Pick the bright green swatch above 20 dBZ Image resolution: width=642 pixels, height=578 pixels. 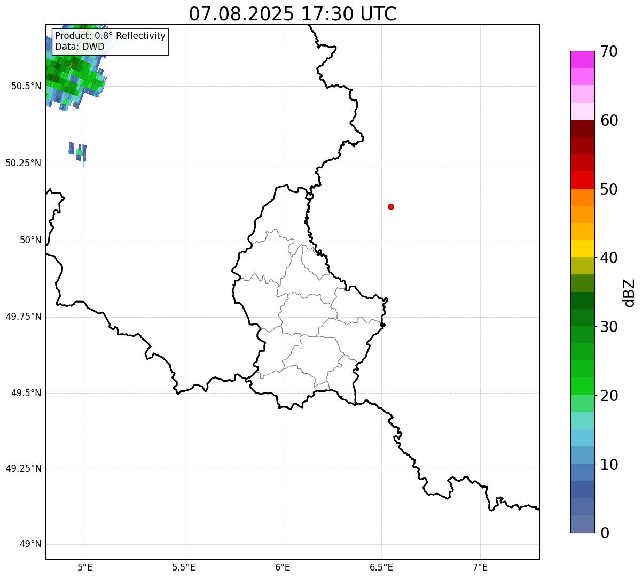pos(582,386)
